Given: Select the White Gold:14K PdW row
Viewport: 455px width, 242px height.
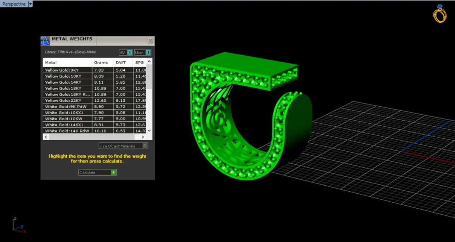Looking at the screenshot, I should pyautogui.click(x=95, y=131).
